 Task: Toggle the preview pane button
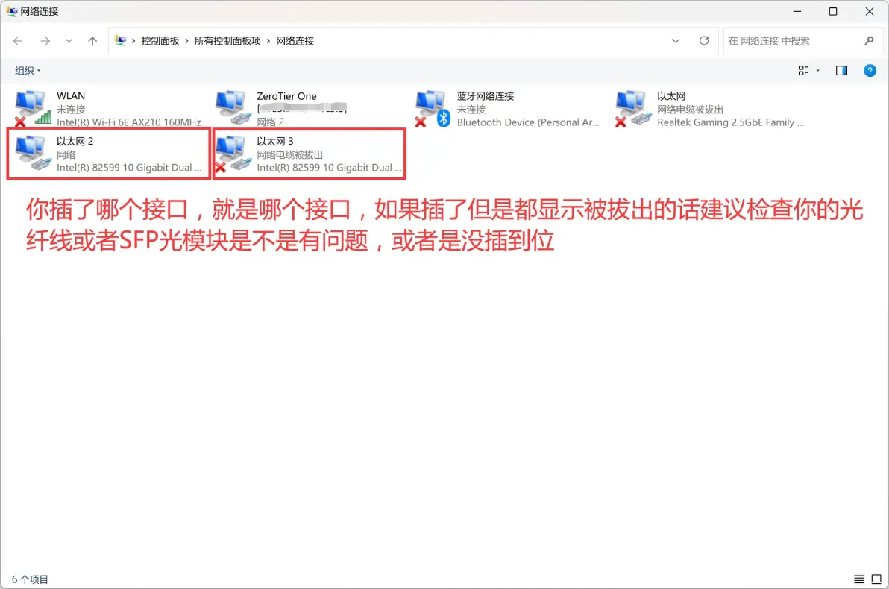click(841, 70)
